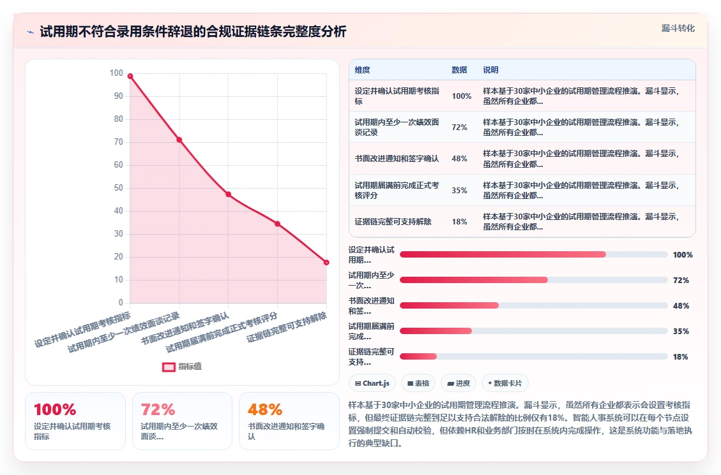Select the Chart.js tag button
The image size is (721, 475).
click(372, 383)
